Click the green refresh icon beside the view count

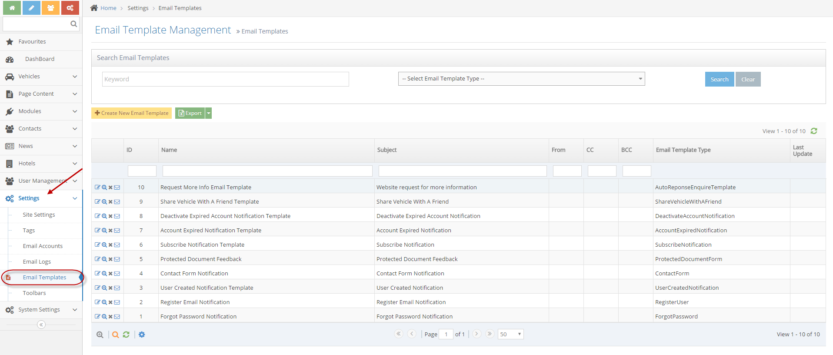click(x=814, y=131)
